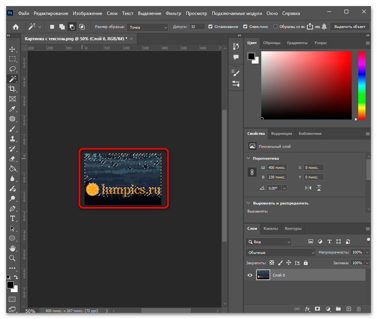Collapse the Перспектива section

coord(248,158)
